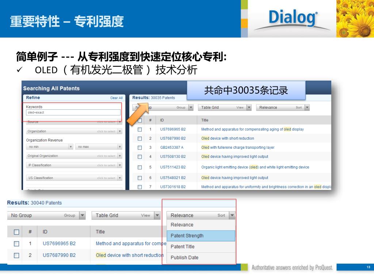
Task: Select Patent Strength option in sort menu
Action: click(201, 236)
